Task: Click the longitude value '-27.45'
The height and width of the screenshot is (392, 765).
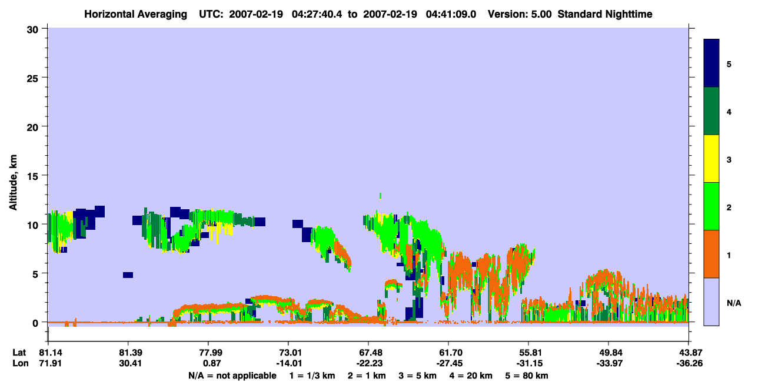Action: 448,363
